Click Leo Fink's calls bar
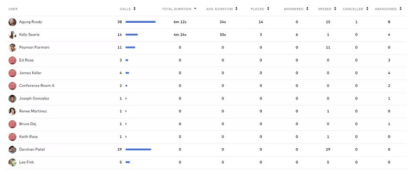 [128, 162]
